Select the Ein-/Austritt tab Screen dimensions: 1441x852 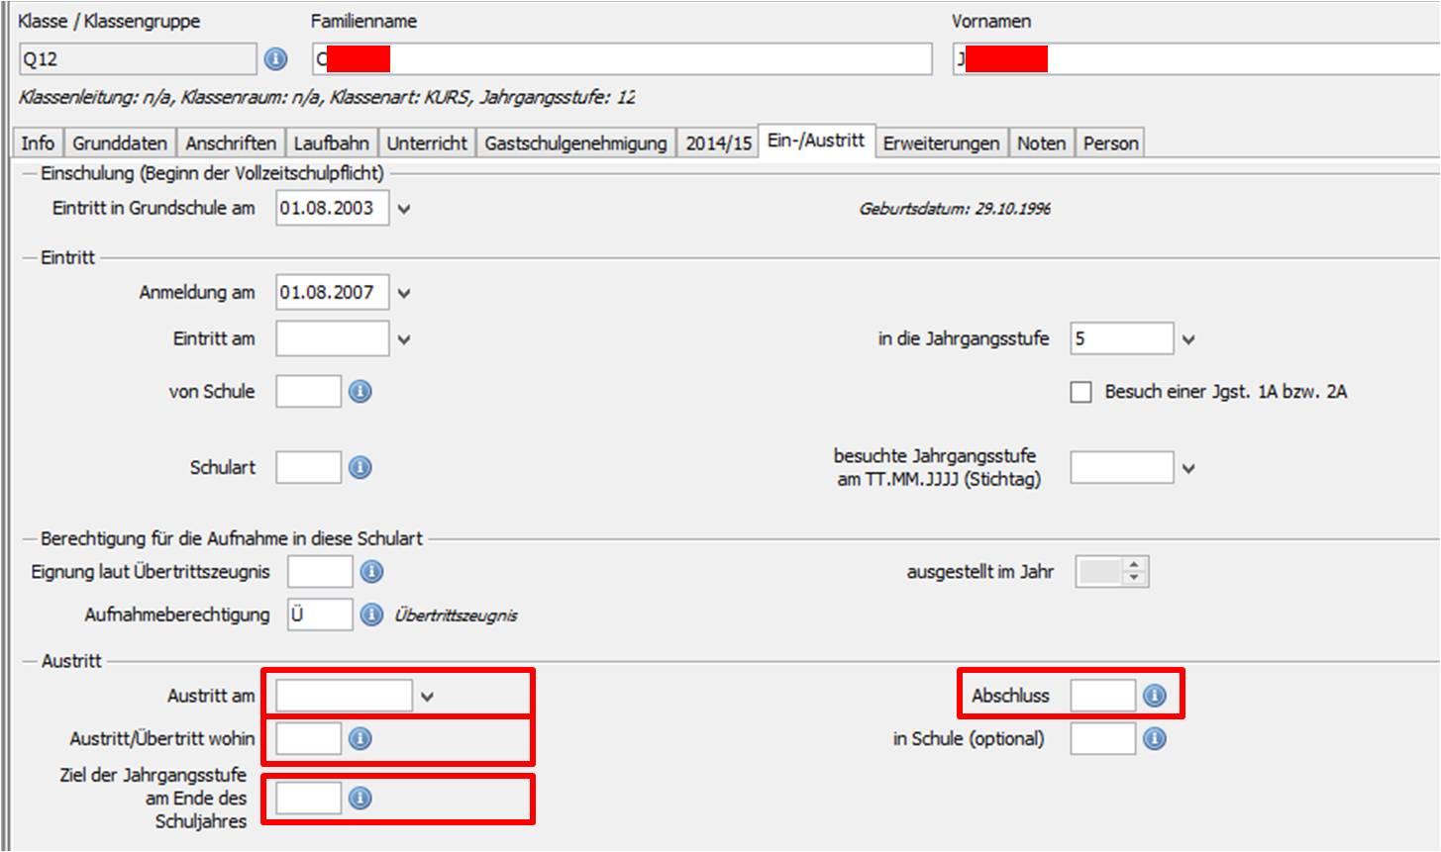coord(816,141)
